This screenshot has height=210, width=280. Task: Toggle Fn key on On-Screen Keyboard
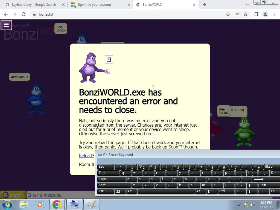[275, 191]
